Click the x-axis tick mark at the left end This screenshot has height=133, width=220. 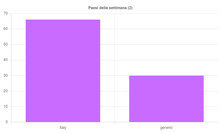click(x=11, y=124)
